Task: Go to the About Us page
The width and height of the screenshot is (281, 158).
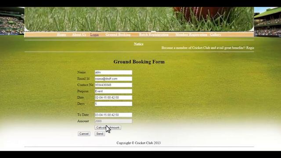Action: pos(79,35)
